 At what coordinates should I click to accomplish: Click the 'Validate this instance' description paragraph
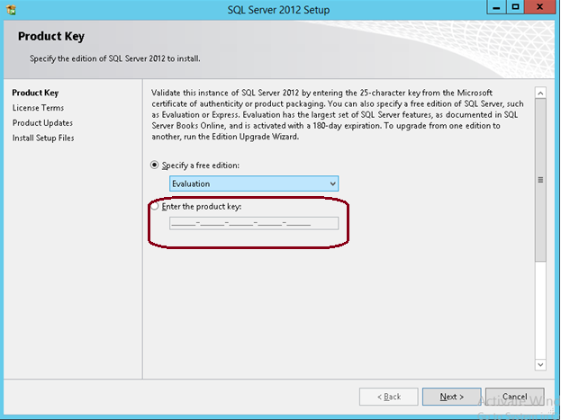tap(338, 115)
